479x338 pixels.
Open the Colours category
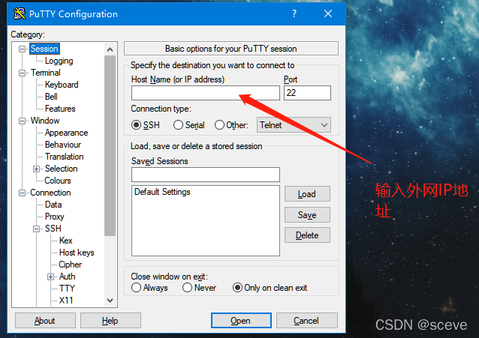pos(58,181)
